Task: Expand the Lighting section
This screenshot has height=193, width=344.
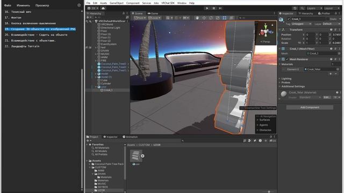Action: click(280, 78)
